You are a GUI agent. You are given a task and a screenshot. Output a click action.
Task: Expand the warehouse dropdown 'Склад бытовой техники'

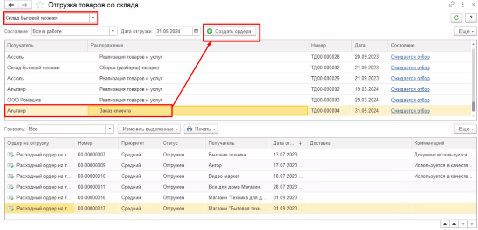(x=93, y=18)
